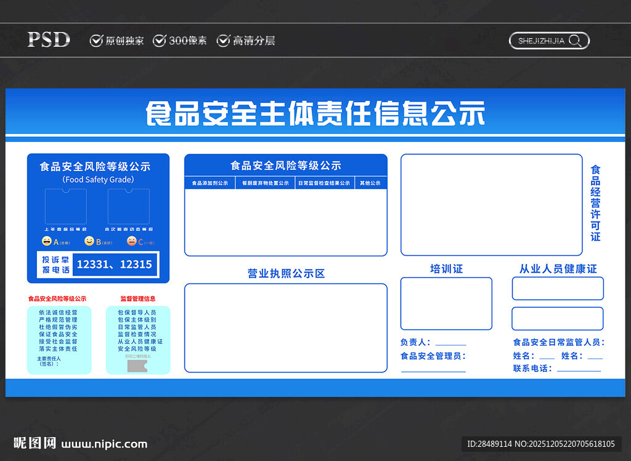Open the 培训证 certificate frame
This screenshot has height=461, width=631.
click(446, 303)
